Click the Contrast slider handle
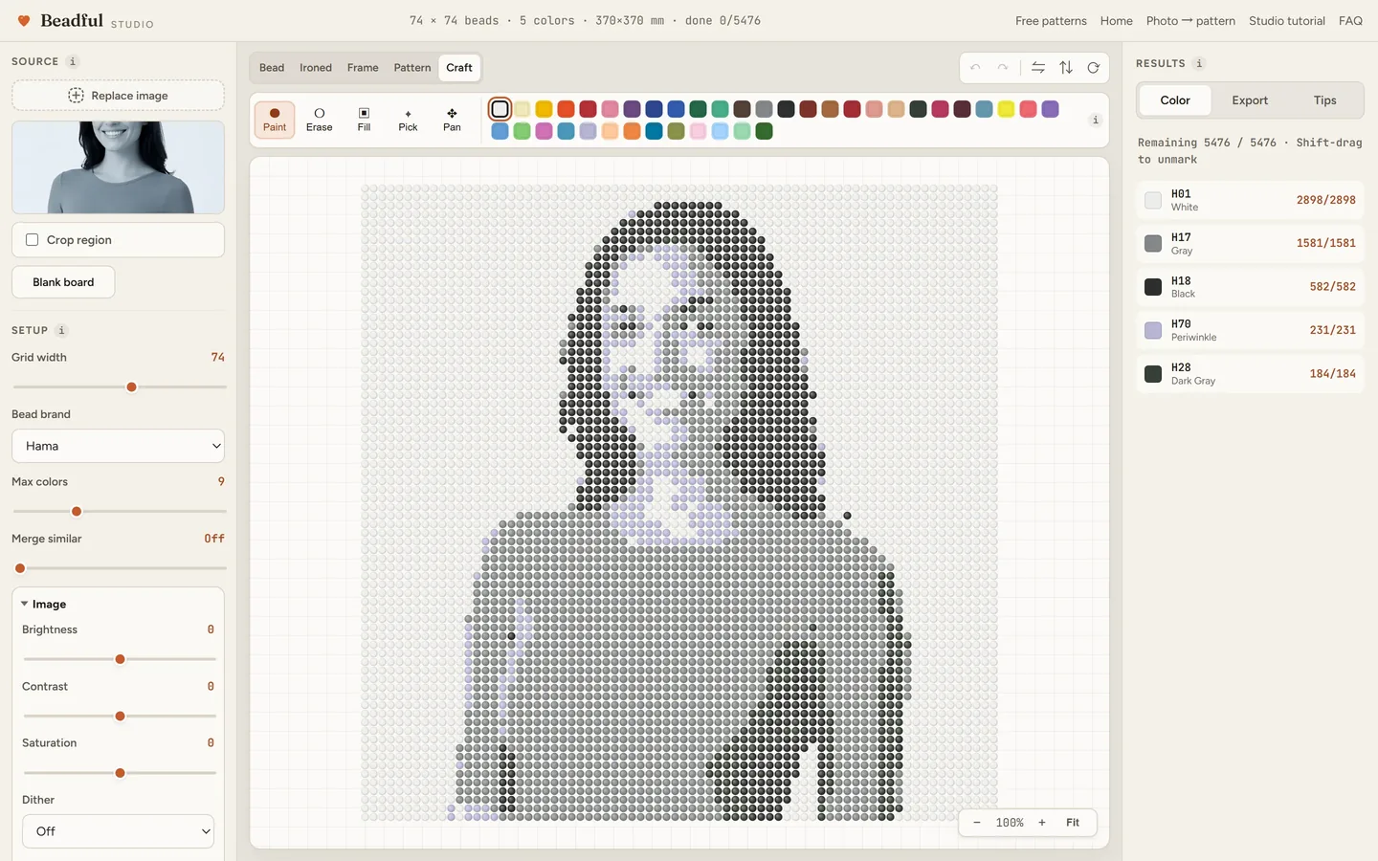 (120, 717)
